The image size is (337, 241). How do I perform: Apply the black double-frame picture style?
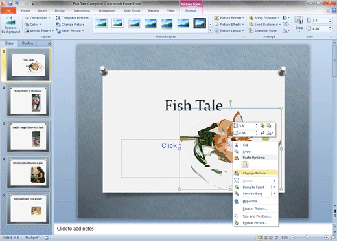(x=200, y=23)
